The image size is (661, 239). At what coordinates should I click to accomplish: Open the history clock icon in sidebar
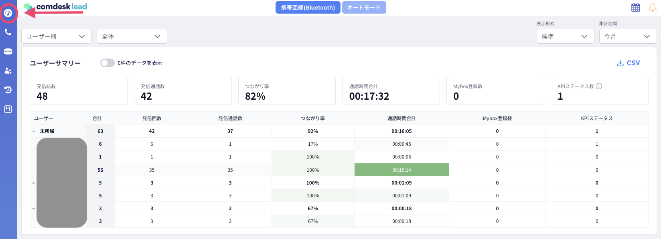8,90
